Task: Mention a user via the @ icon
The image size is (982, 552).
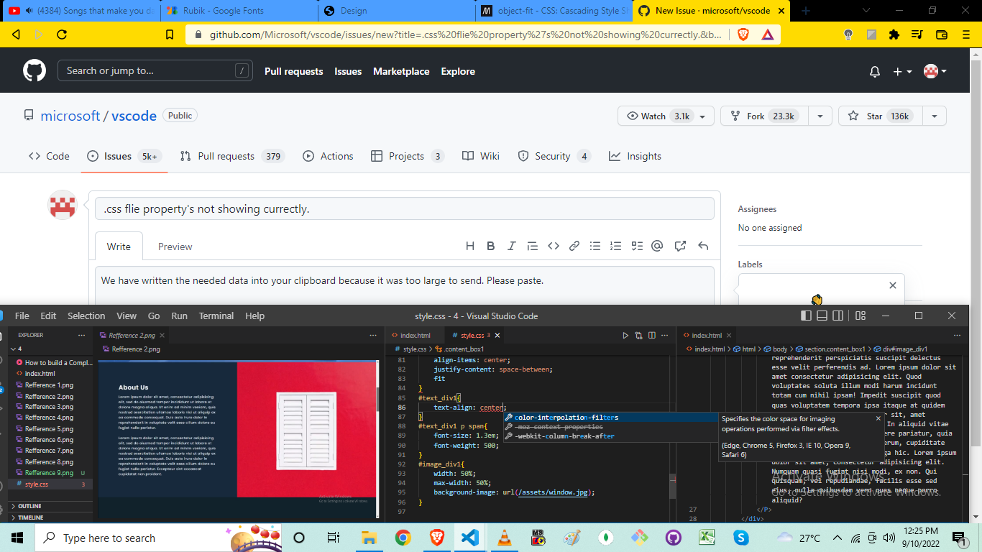Action: (x=656, y=245)
